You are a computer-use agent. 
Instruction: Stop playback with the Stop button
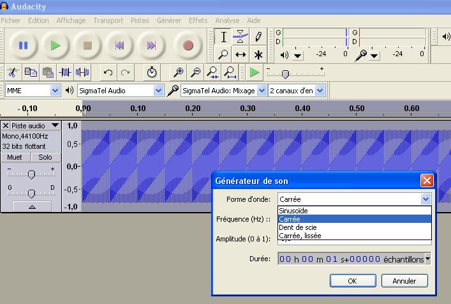[87, 45]
